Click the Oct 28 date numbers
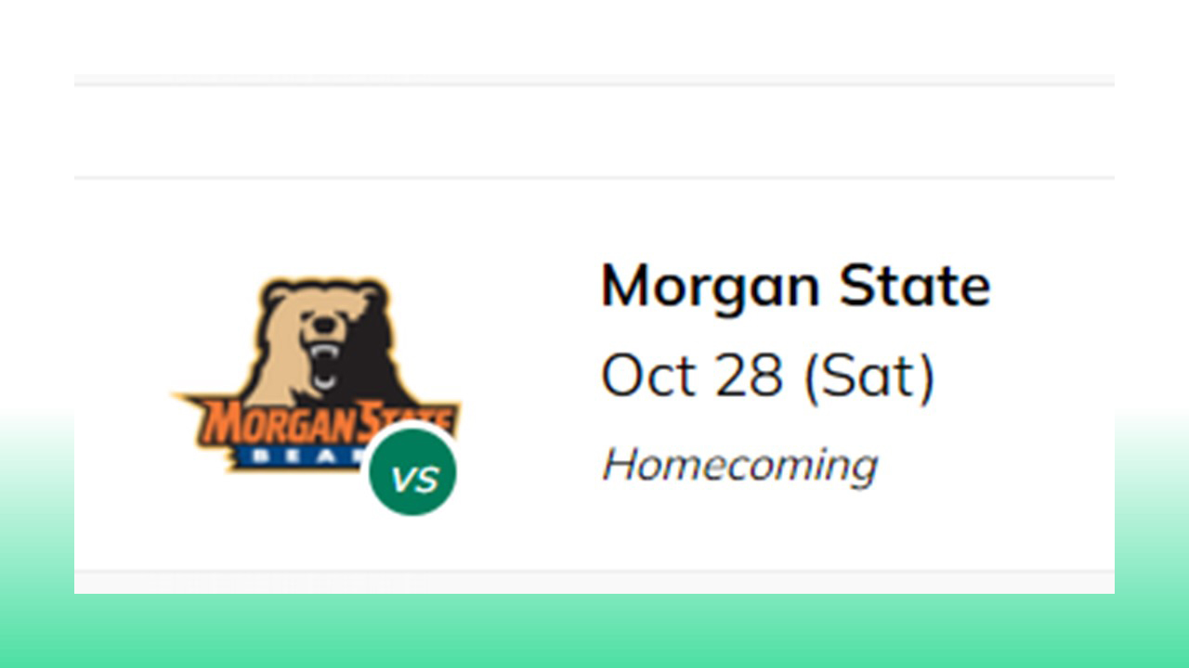This screenshot has width=1189, height=668. click(x=692, y=377)
